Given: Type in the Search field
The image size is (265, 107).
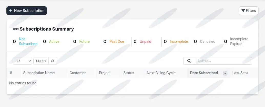Looking at the screenshot, I should click(x=223, y=61).
